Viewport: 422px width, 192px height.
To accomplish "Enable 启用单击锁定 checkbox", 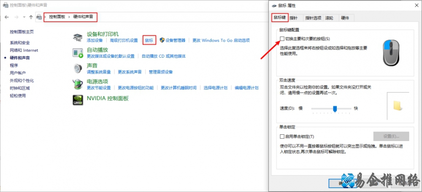I will tap(282, 136).
